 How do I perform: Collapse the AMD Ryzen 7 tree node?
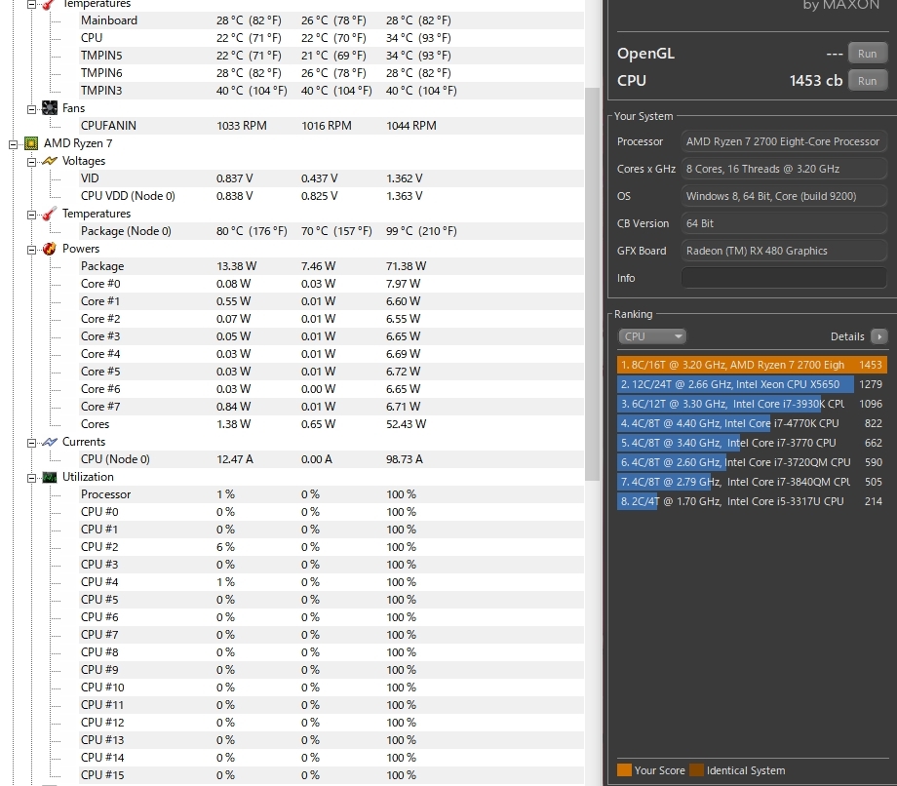click(14, 144)
